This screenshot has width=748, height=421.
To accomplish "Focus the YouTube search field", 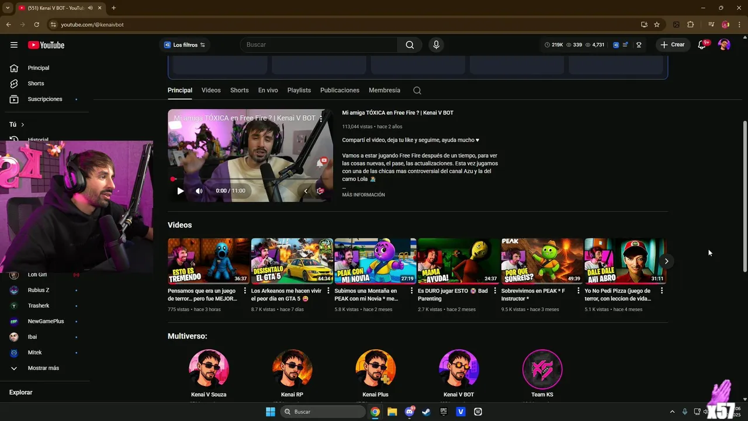I will (x=319, y=45).
